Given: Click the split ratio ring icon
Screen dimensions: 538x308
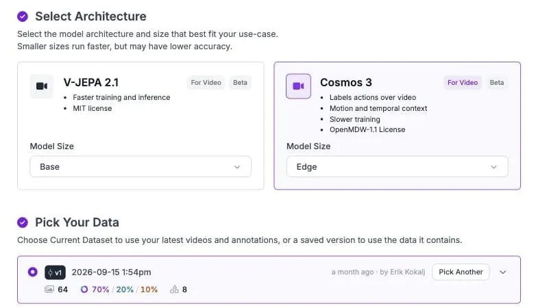Looking at the screenshot, I should 84,290.
